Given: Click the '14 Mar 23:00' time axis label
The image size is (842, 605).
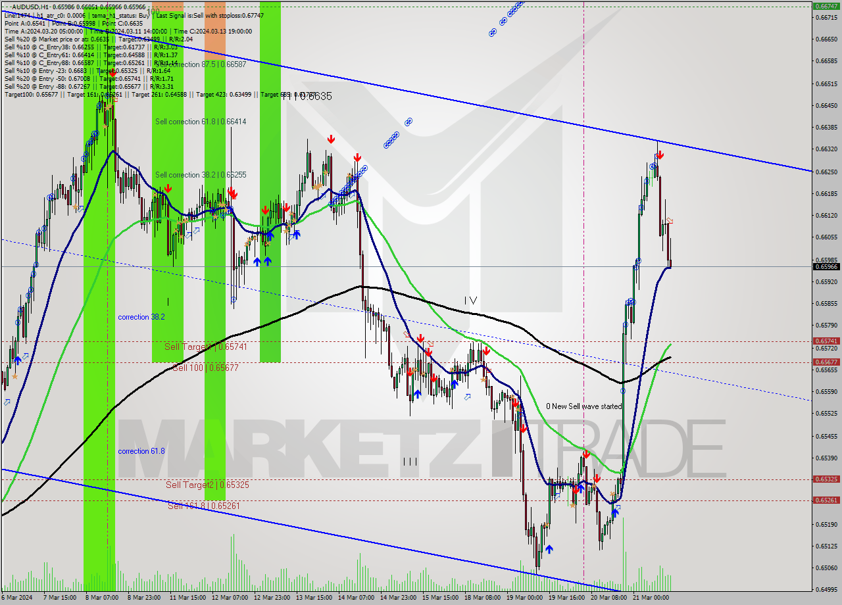Looking at the screenshot, I should (x=397, y=597).
